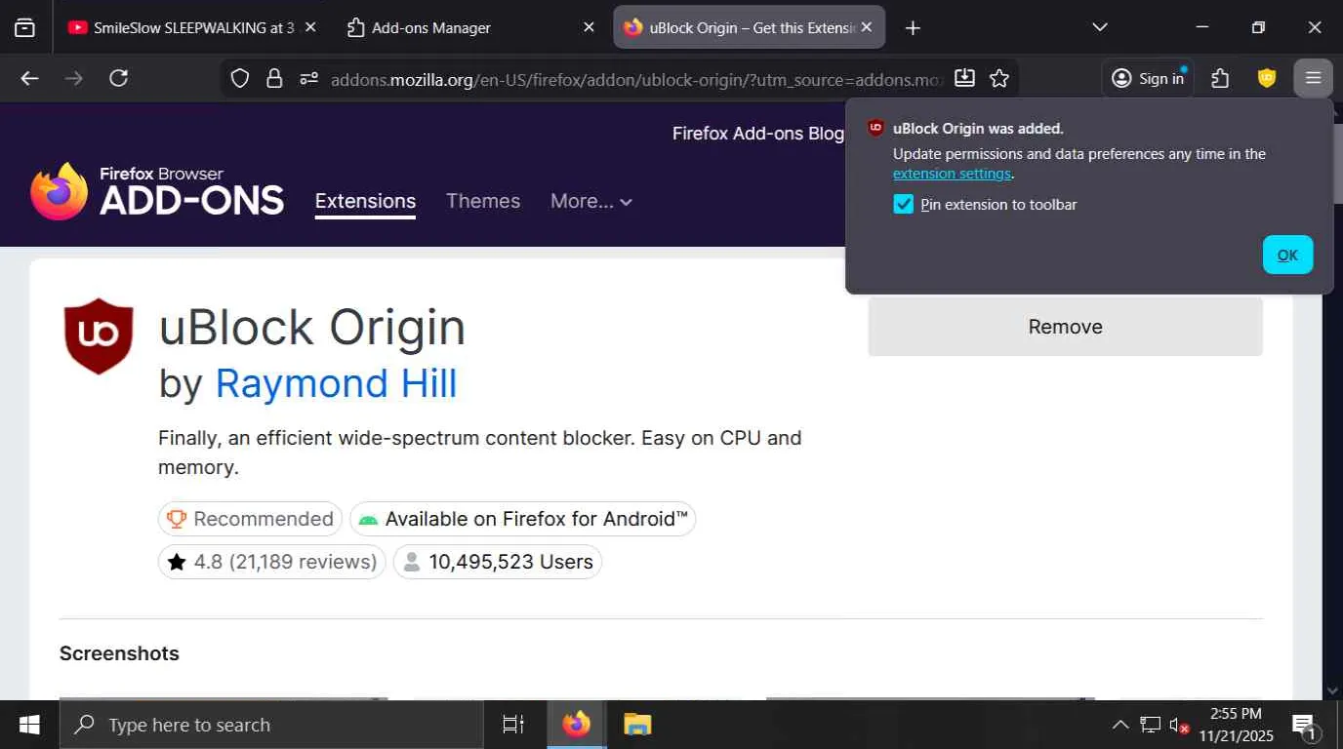Open Firefox View from the tab bar

pos(25,27)
